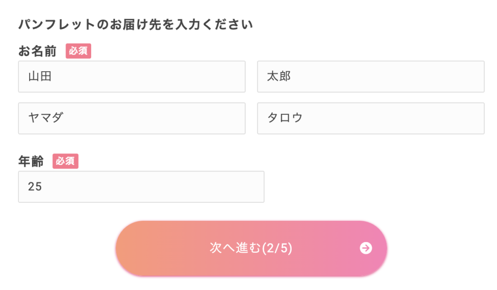Place cursor on the タロウ text
The width and height of the screenshot is (497, 290).
pos(285,118)
